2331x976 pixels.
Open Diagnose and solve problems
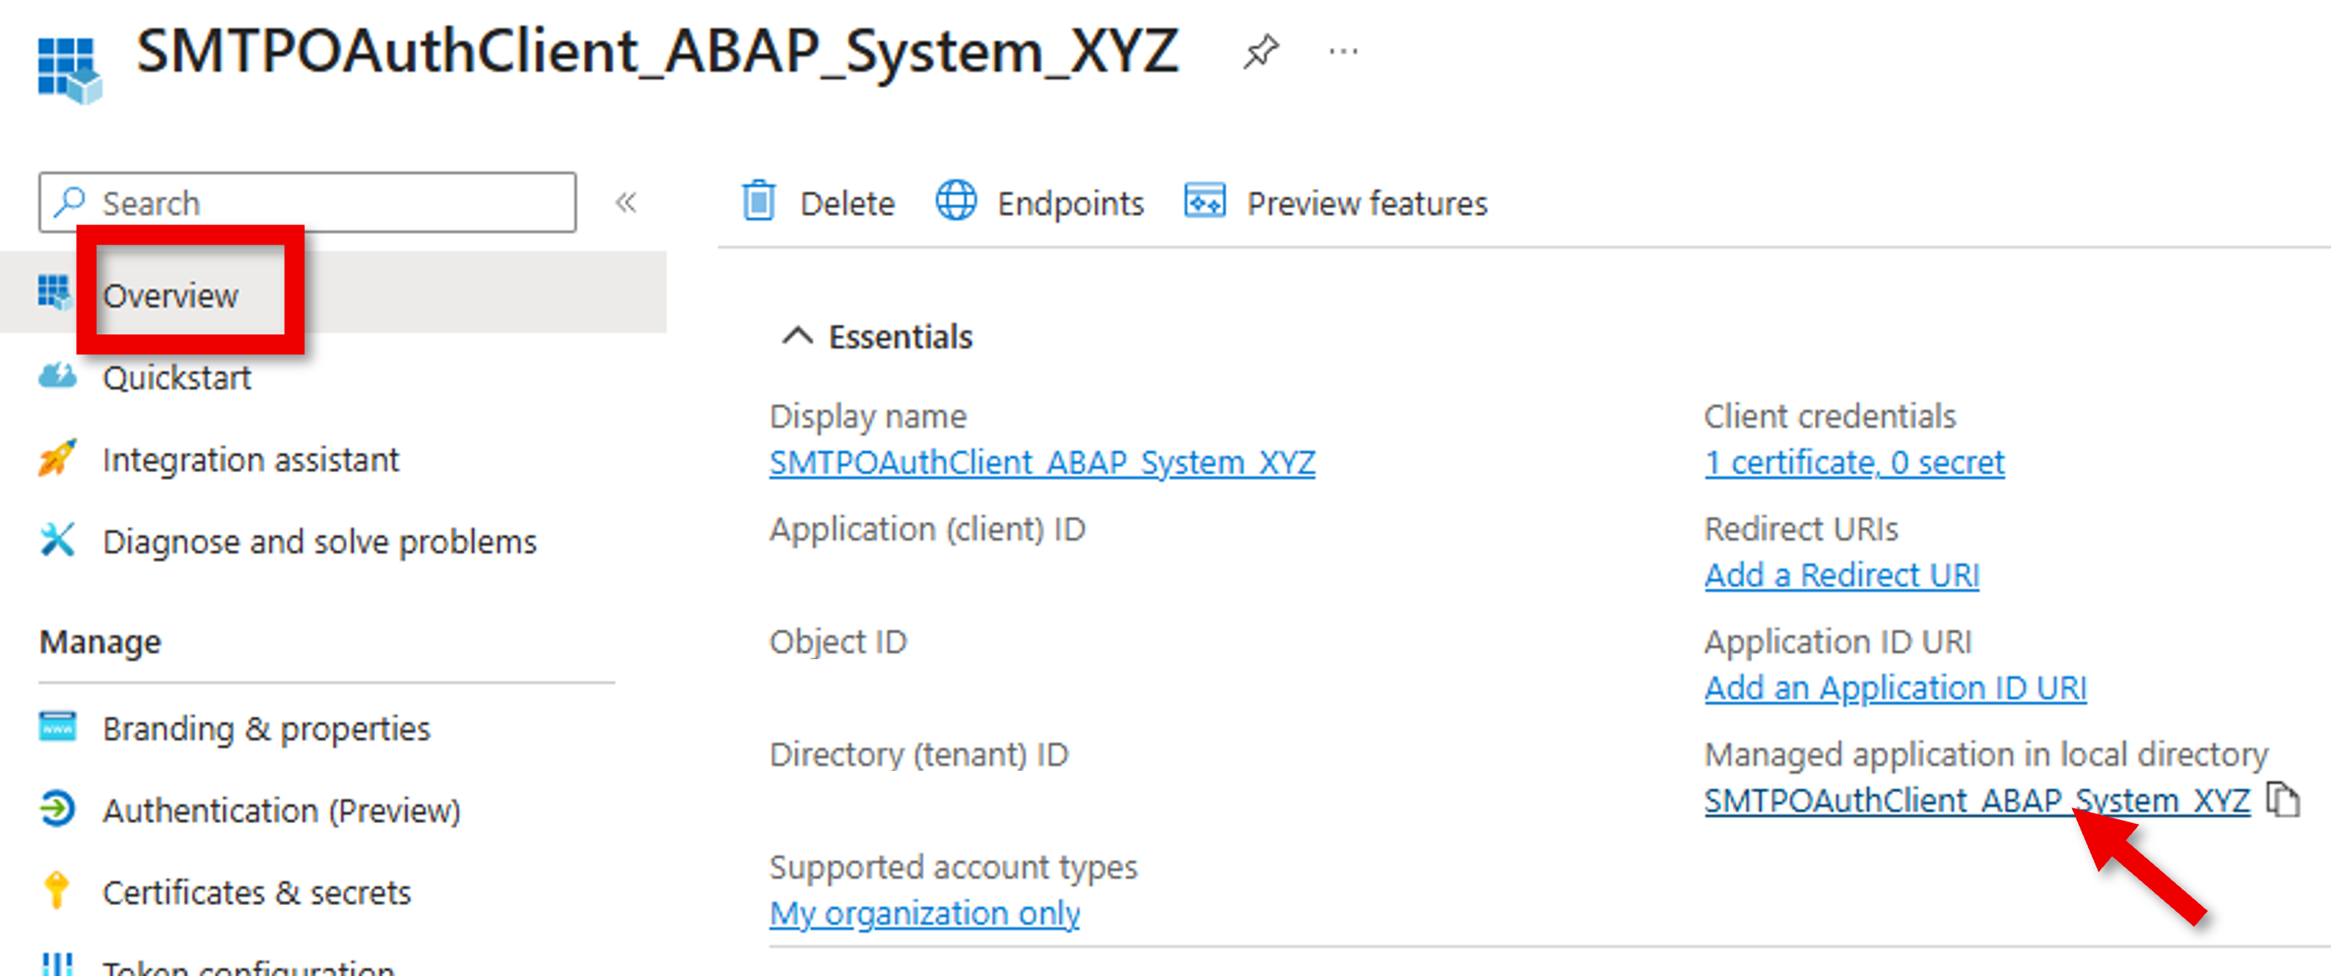click(319, 541)
